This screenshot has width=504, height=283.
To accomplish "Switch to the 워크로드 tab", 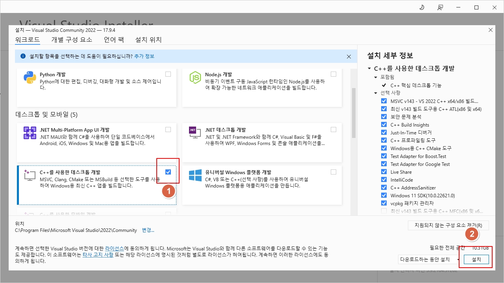I will [x=28, y=40].
